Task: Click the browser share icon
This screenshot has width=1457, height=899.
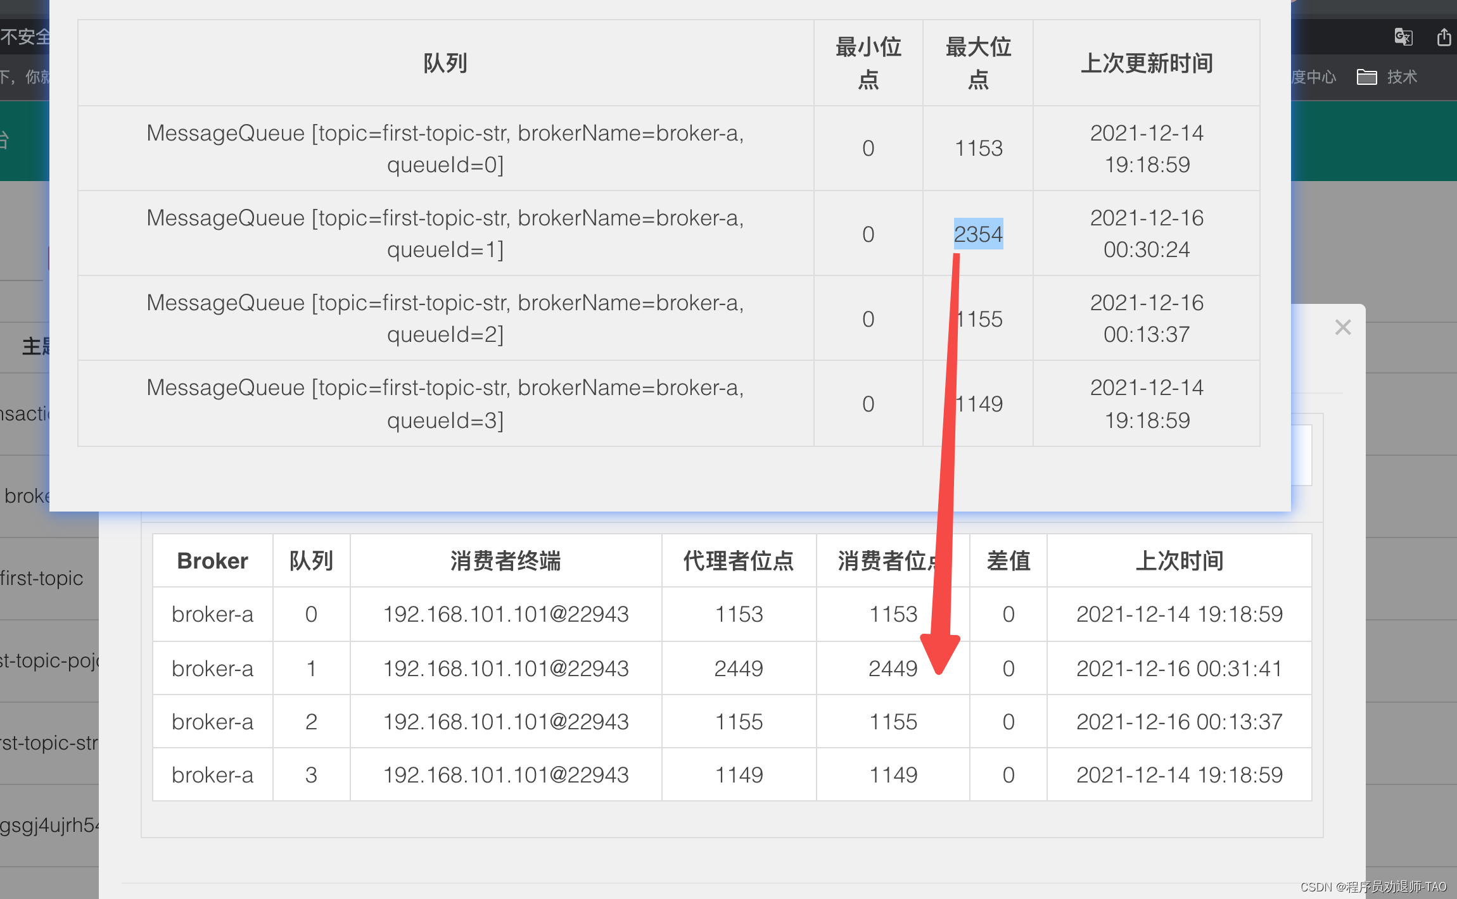Action: pos(1444,37)
